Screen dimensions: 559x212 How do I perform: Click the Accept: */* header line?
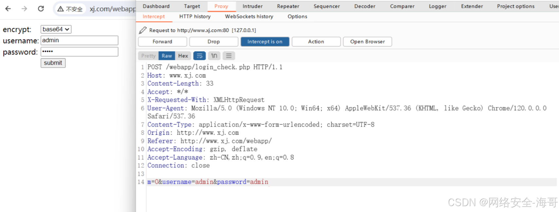[x=168, y=92]
